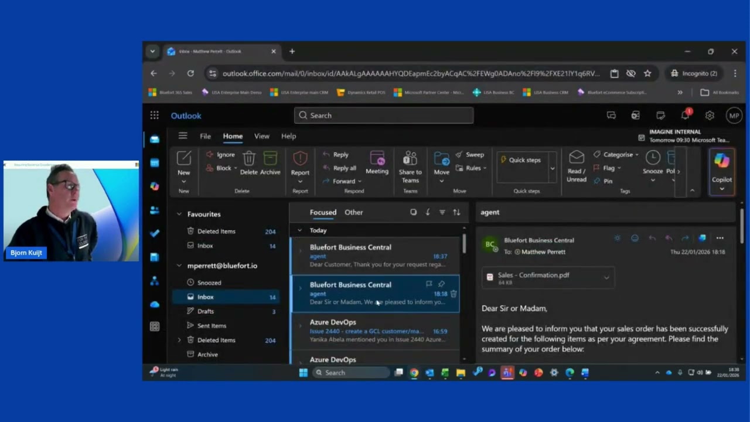Open the File menu
The width and height of the screenshot is (750, 422).
click(x=205, y=136)
